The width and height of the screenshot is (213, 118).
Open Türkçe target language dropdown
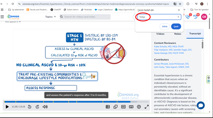click(159, 17)
